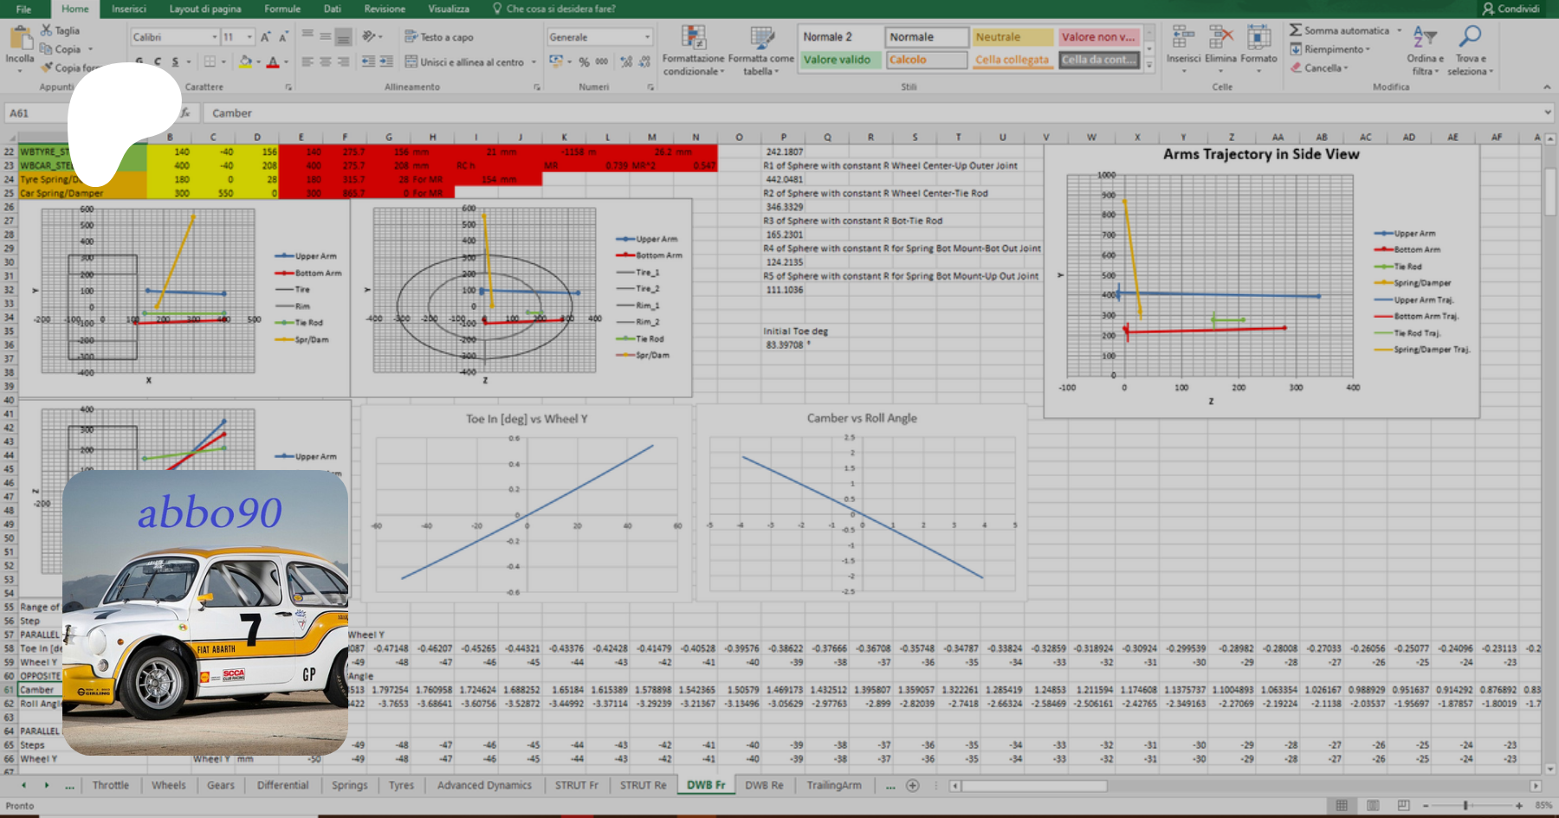Click the increase font size icon
The height and width of the screenshot is (818, 1559).
pyautogui.click(x=266, y=37)
